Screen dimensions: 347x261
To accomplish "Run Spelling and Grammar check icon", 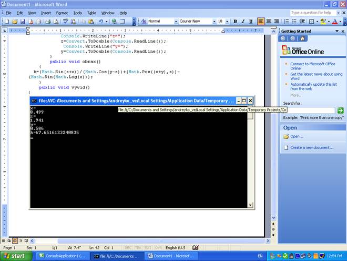I will pos(65,21).
